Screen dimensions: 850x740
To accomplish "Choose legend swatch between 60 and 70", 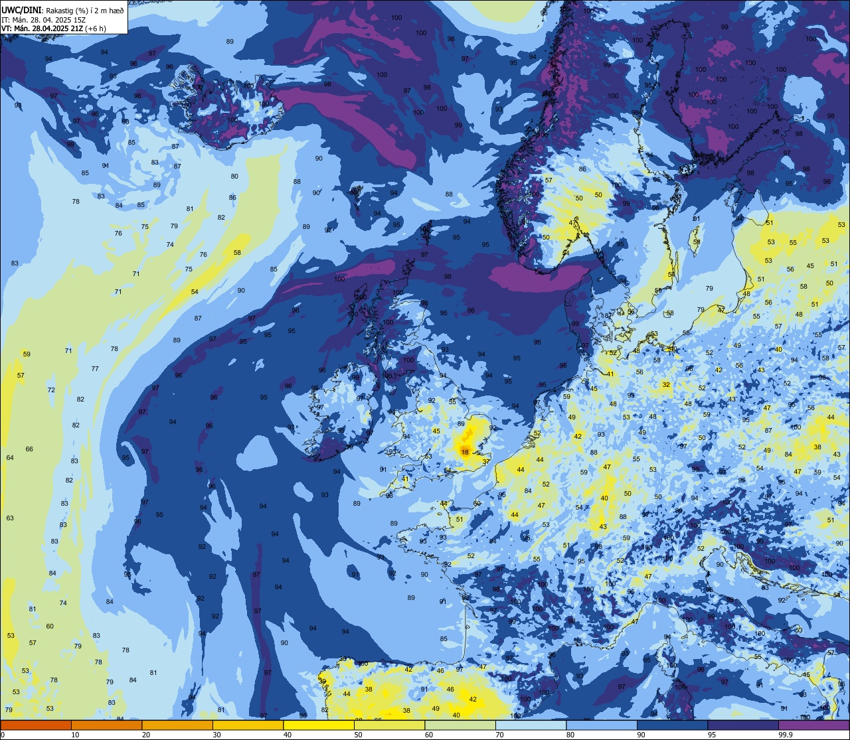I will (460, 725).
